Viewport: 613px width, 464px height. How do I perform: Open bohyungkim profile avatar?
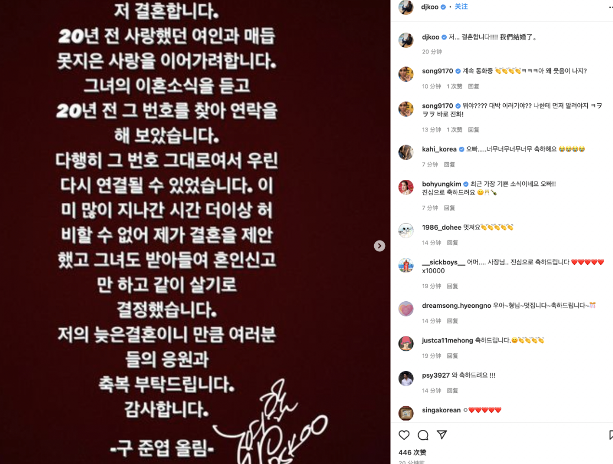(406, 187)
